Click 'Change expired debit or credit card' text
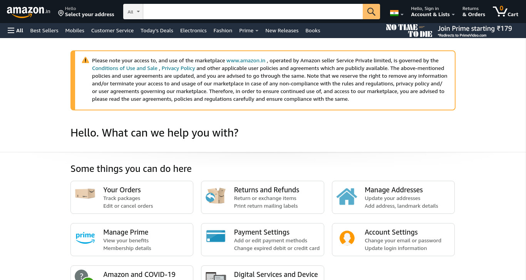This screenshot has width=526, height=280. 277,248
